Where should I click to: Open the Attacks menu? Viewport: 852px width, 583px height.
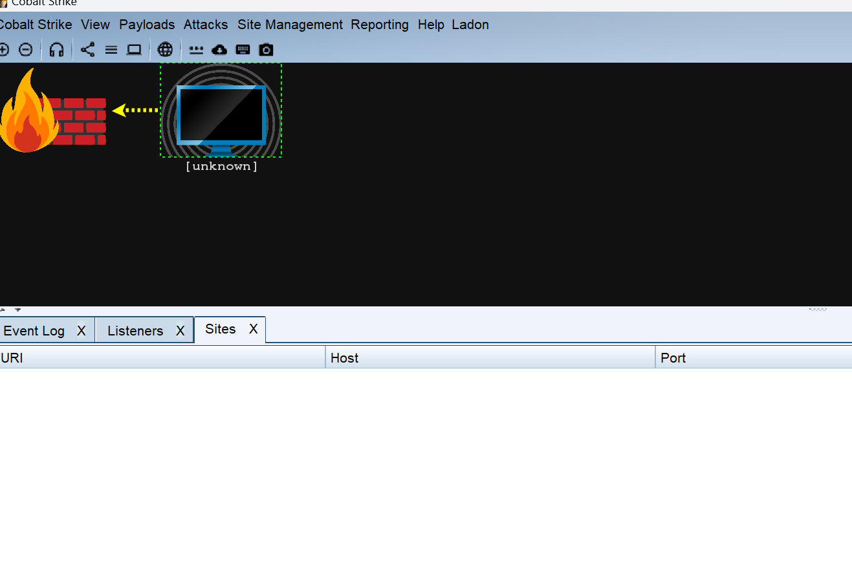tap(206, 25)
